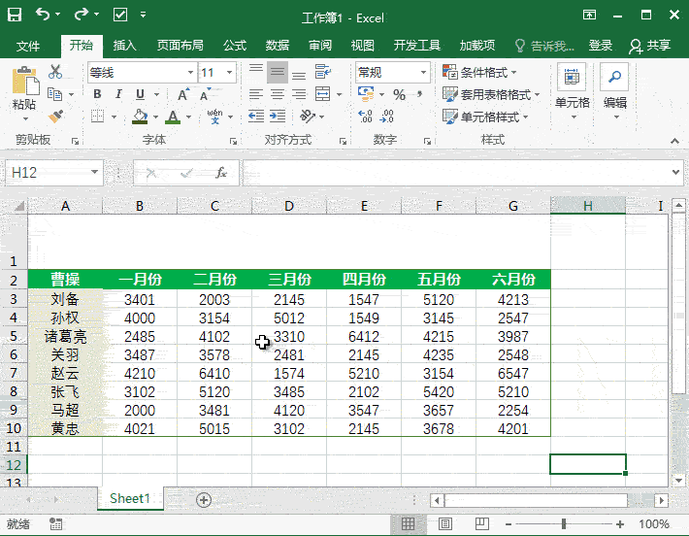Center cell text horizontally
The image size is (689, 536).
(x=278, y=94)
